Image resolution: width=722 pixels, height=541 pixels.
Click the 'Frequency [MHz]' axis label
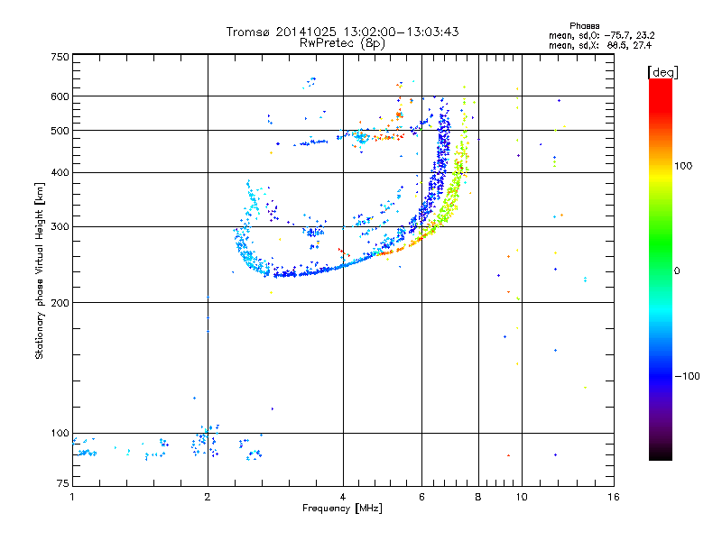coord(342,509)
